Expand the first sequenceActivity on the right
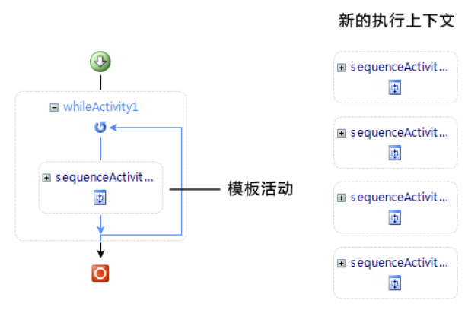 pyautogui.click(x=342, y=68)
